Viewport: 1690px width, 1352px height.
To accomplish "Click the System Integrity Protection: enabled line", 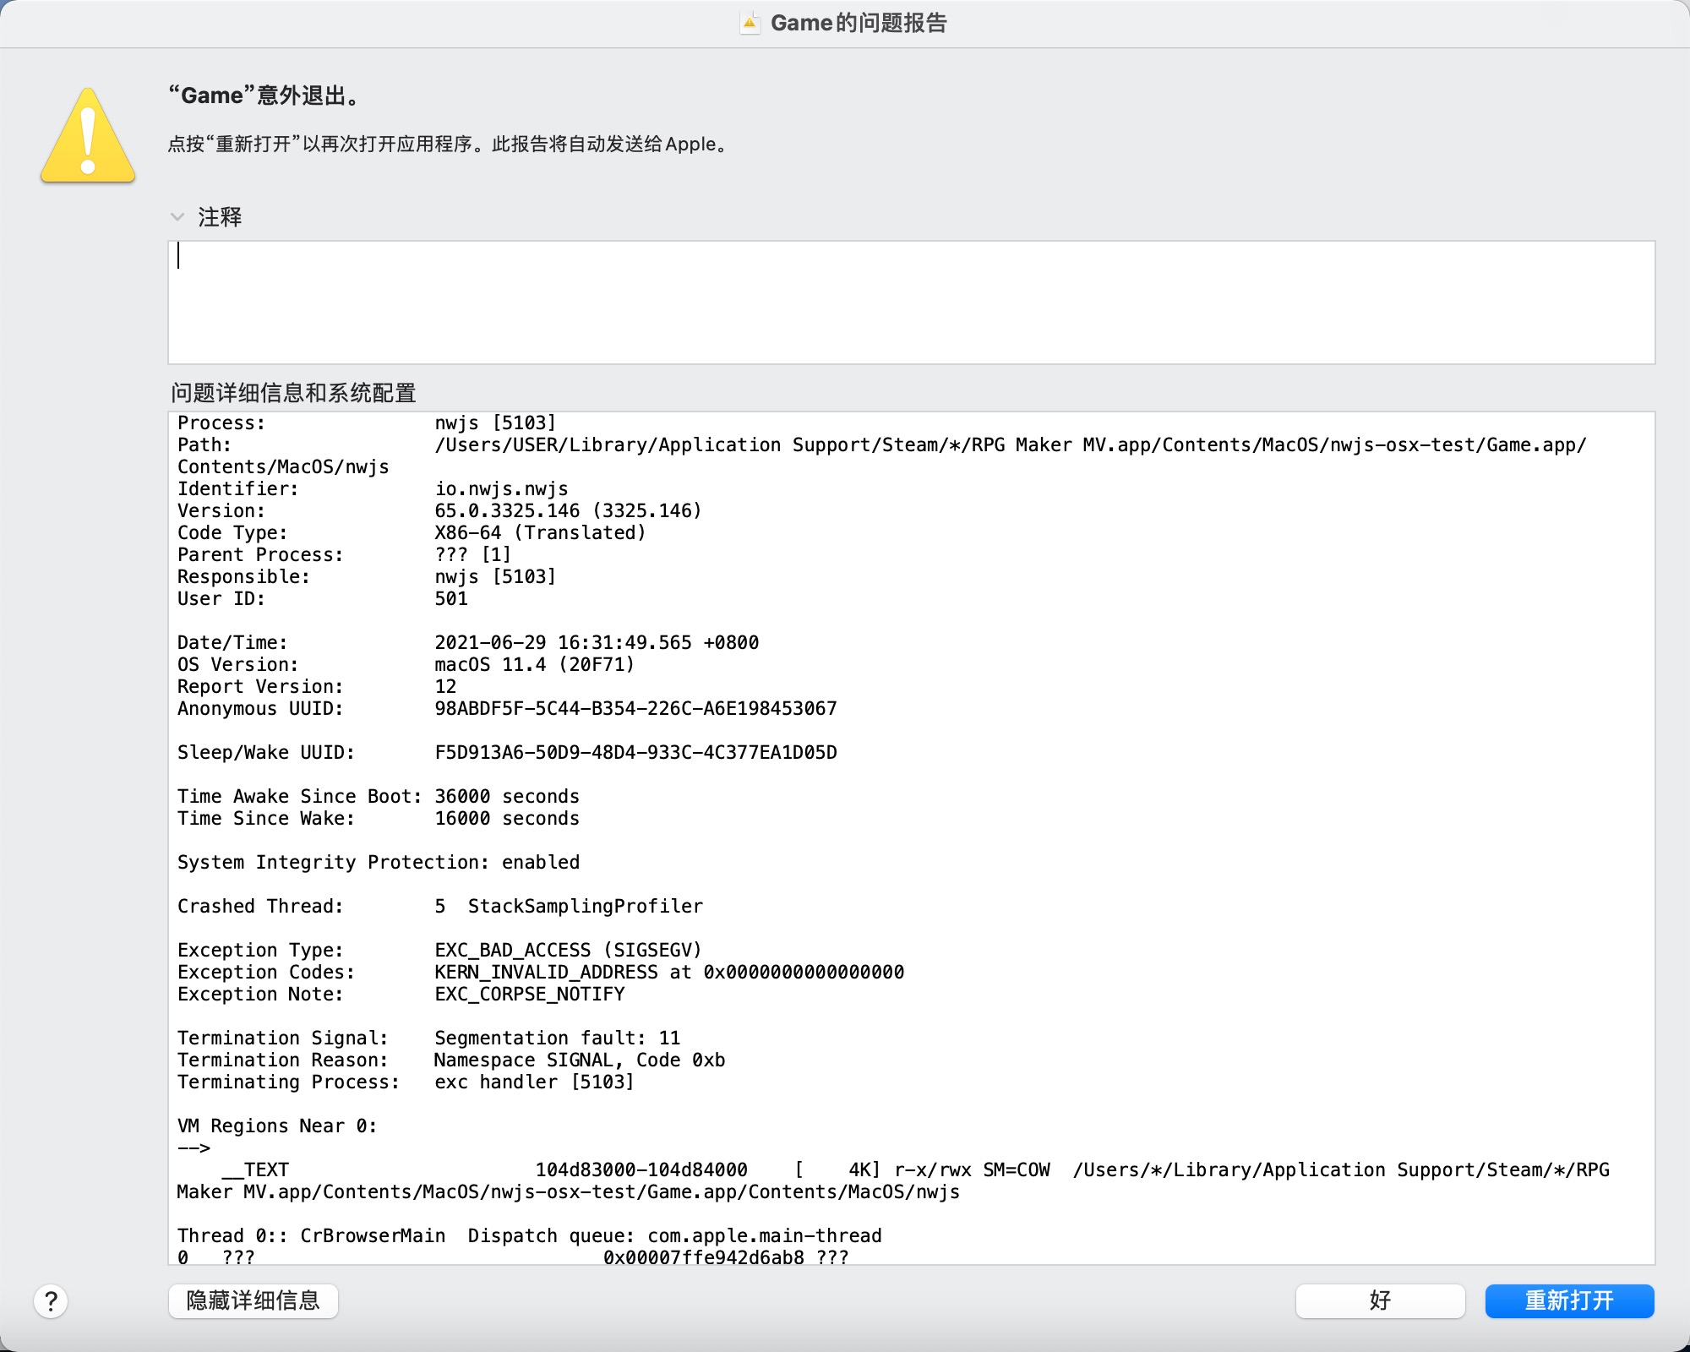I will [379, 862].
